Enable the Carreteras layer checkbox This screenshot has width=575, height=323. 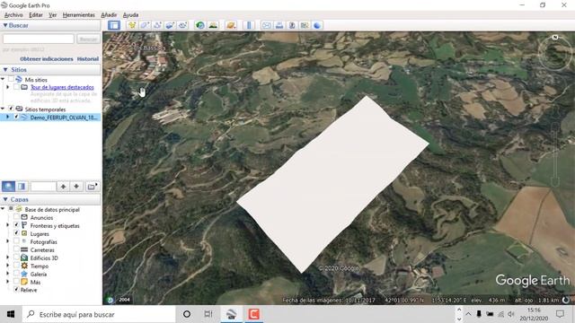pos(16,249)
